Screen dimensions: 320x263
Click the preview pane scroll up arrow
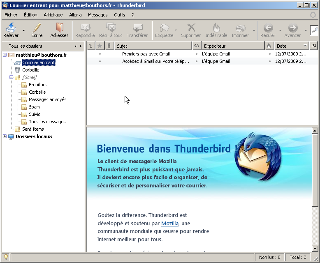point(315,131)
